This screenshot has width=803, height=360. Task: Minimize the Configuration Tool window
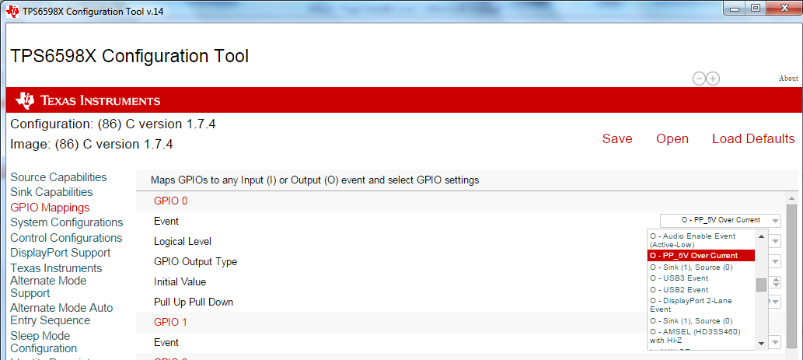[735, 7]
